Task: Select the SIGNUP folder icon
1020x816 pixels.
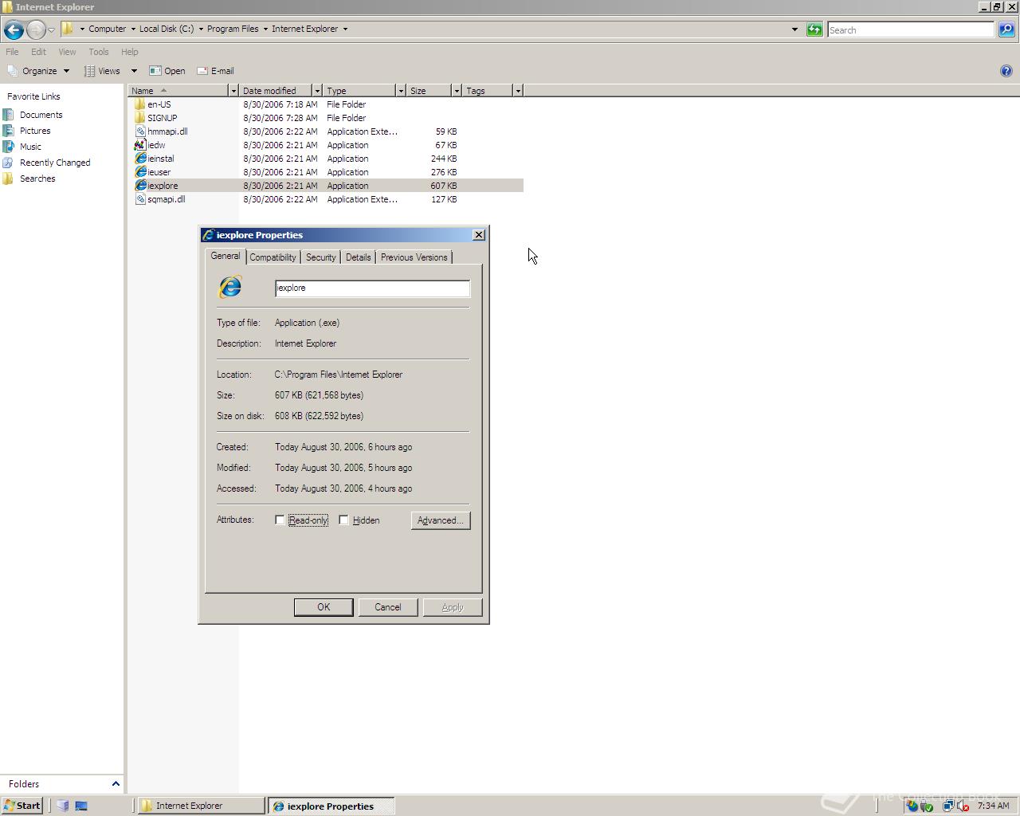Action: (x=140, y=118)
